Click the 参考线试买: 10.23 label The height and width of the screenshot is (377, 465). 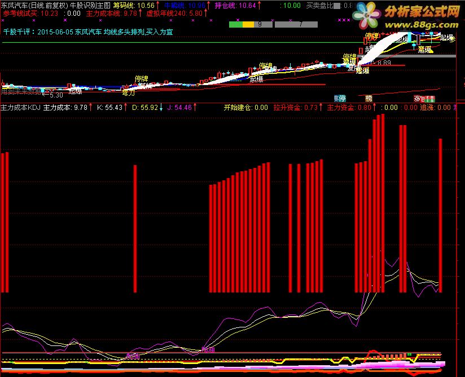tap(30, 14)
